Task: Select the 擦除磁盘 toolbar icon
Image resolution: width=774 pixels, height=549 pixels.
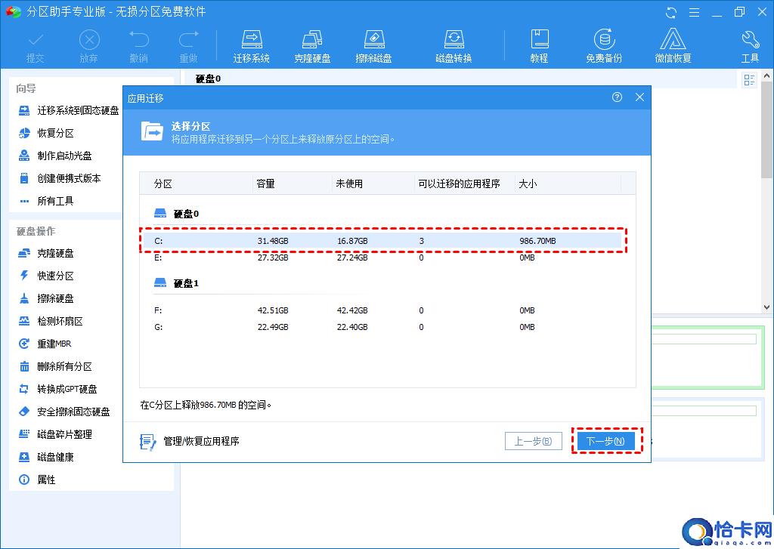Action: (x=373, y=46)
